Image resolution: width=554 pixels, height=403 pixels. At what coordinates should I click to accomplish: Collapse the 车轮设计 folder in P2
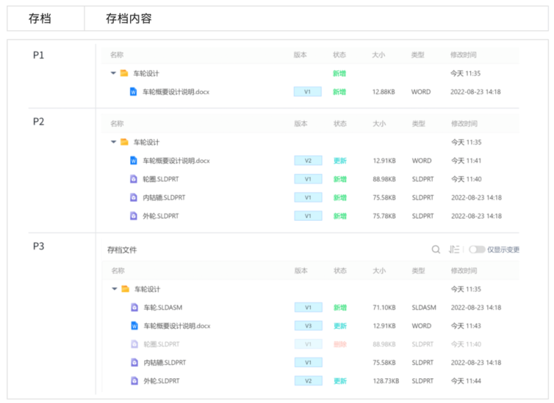point(114,142)
